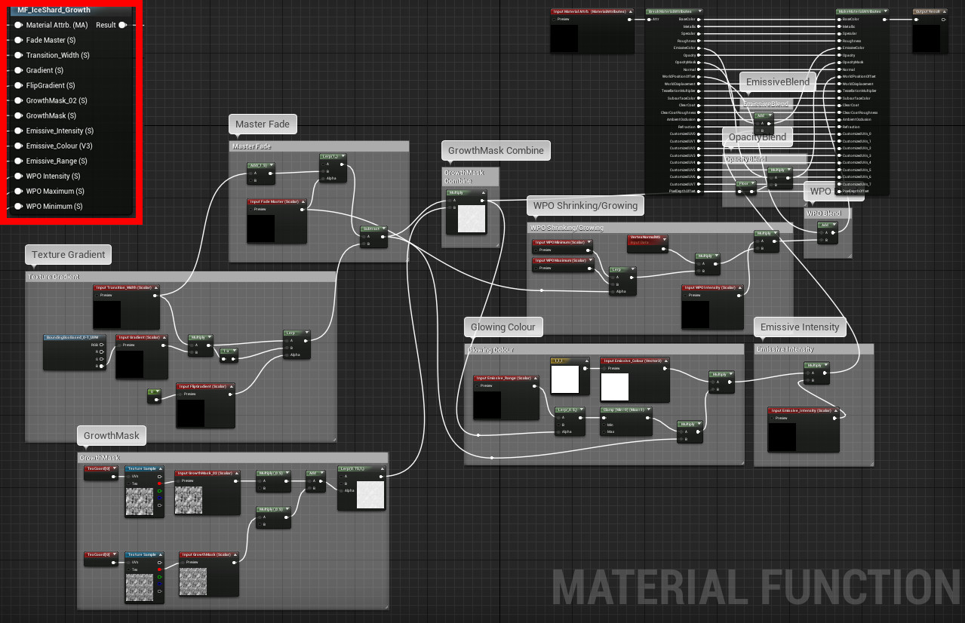Select the Subtract node in Master Fade group
The image size is (965, 623).
coord(373,229)
